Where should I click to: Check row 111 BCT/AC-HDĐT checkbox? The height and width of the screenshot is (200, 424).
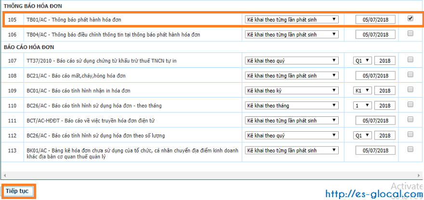[411, 119]
